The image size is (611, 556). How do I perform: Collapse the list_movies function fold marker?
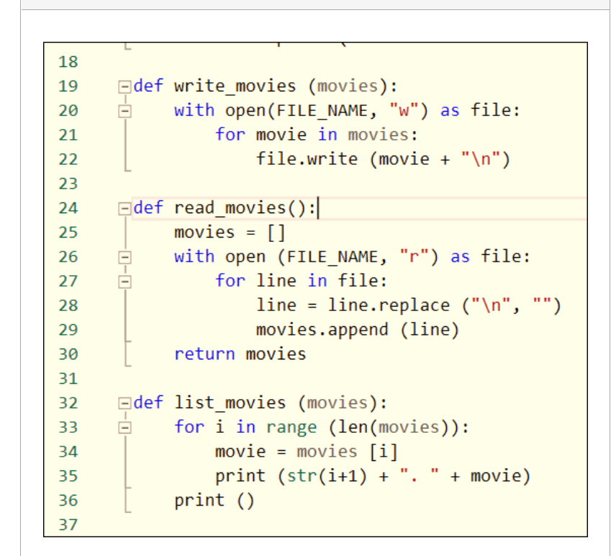[x=124, y=403]
